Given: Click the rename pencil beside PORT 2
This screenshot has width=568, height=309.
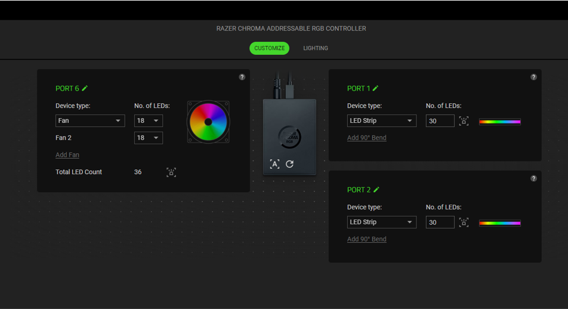Looking at the screenshot, I should click(x=376, y=190).
